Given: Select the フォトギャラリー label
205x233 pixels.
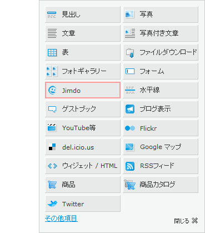Looking at the screenshot, I should point(84,71).
